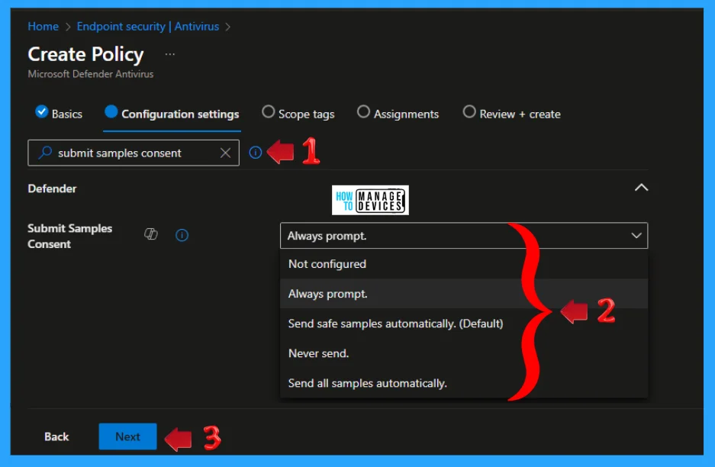Screen dimensions: 715x467
Task: Go Back to previous step
Action: click(x=56, y=436)
